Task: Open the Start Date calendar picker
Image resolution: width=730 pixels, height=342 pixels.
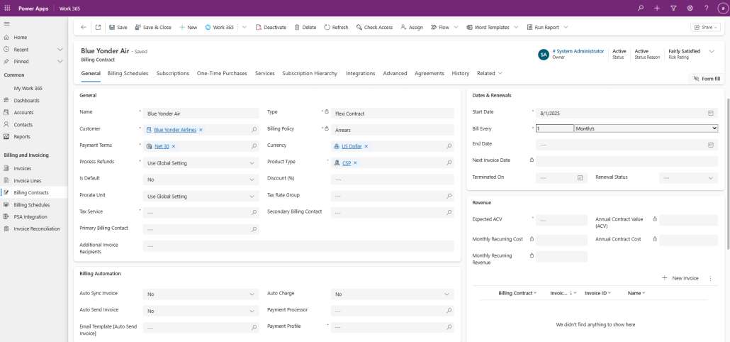Action: point(710,114)
